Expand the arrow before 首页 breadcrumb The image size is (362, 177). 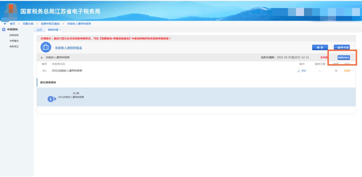(x=5, y=24)
